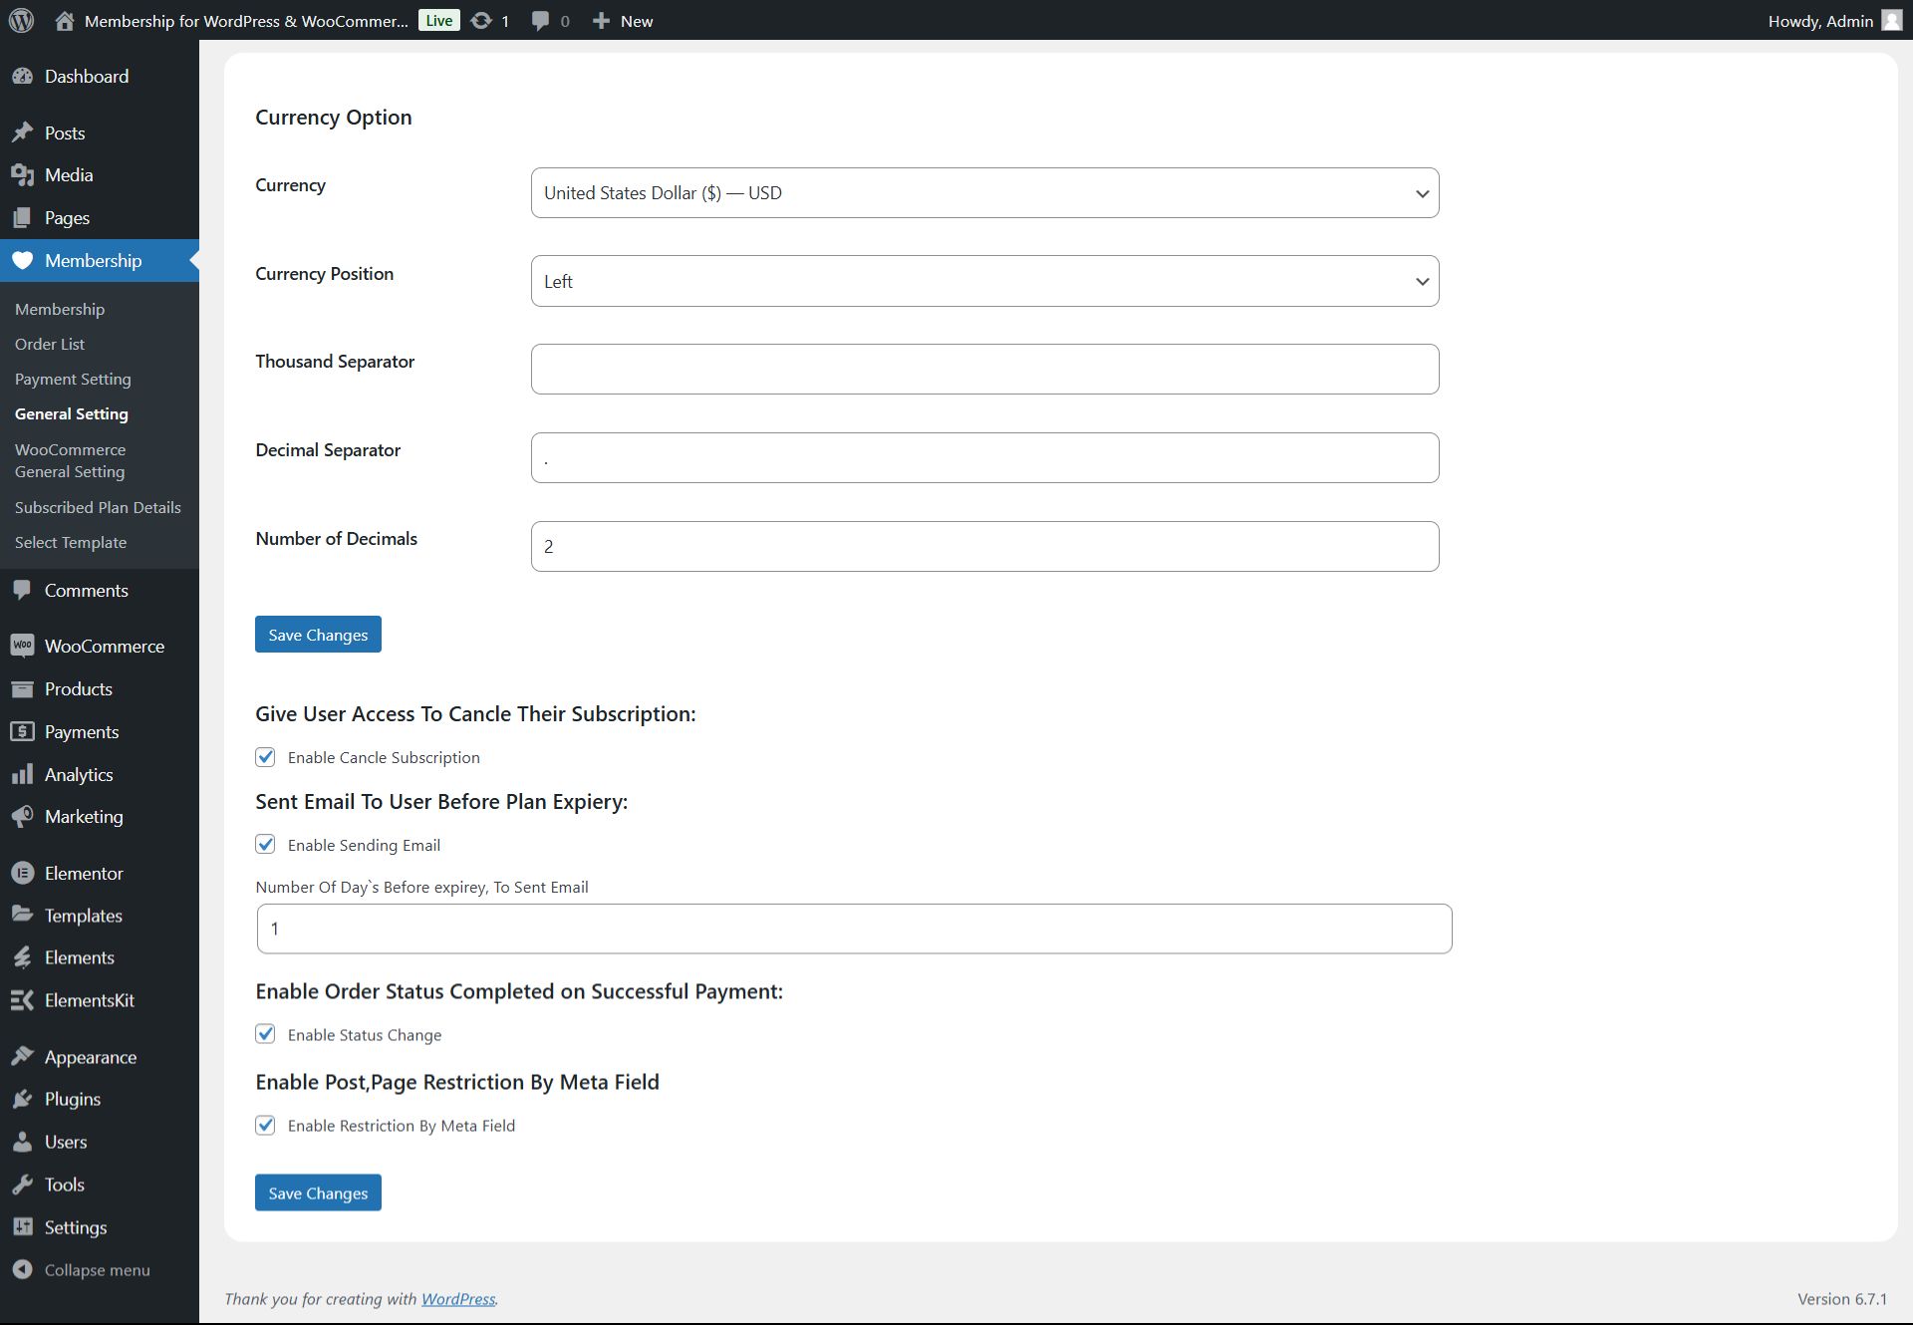This screenshot has width=1913, height=1325.
Task: Click the bottom Save Changes button
Action: [318, 1192]
